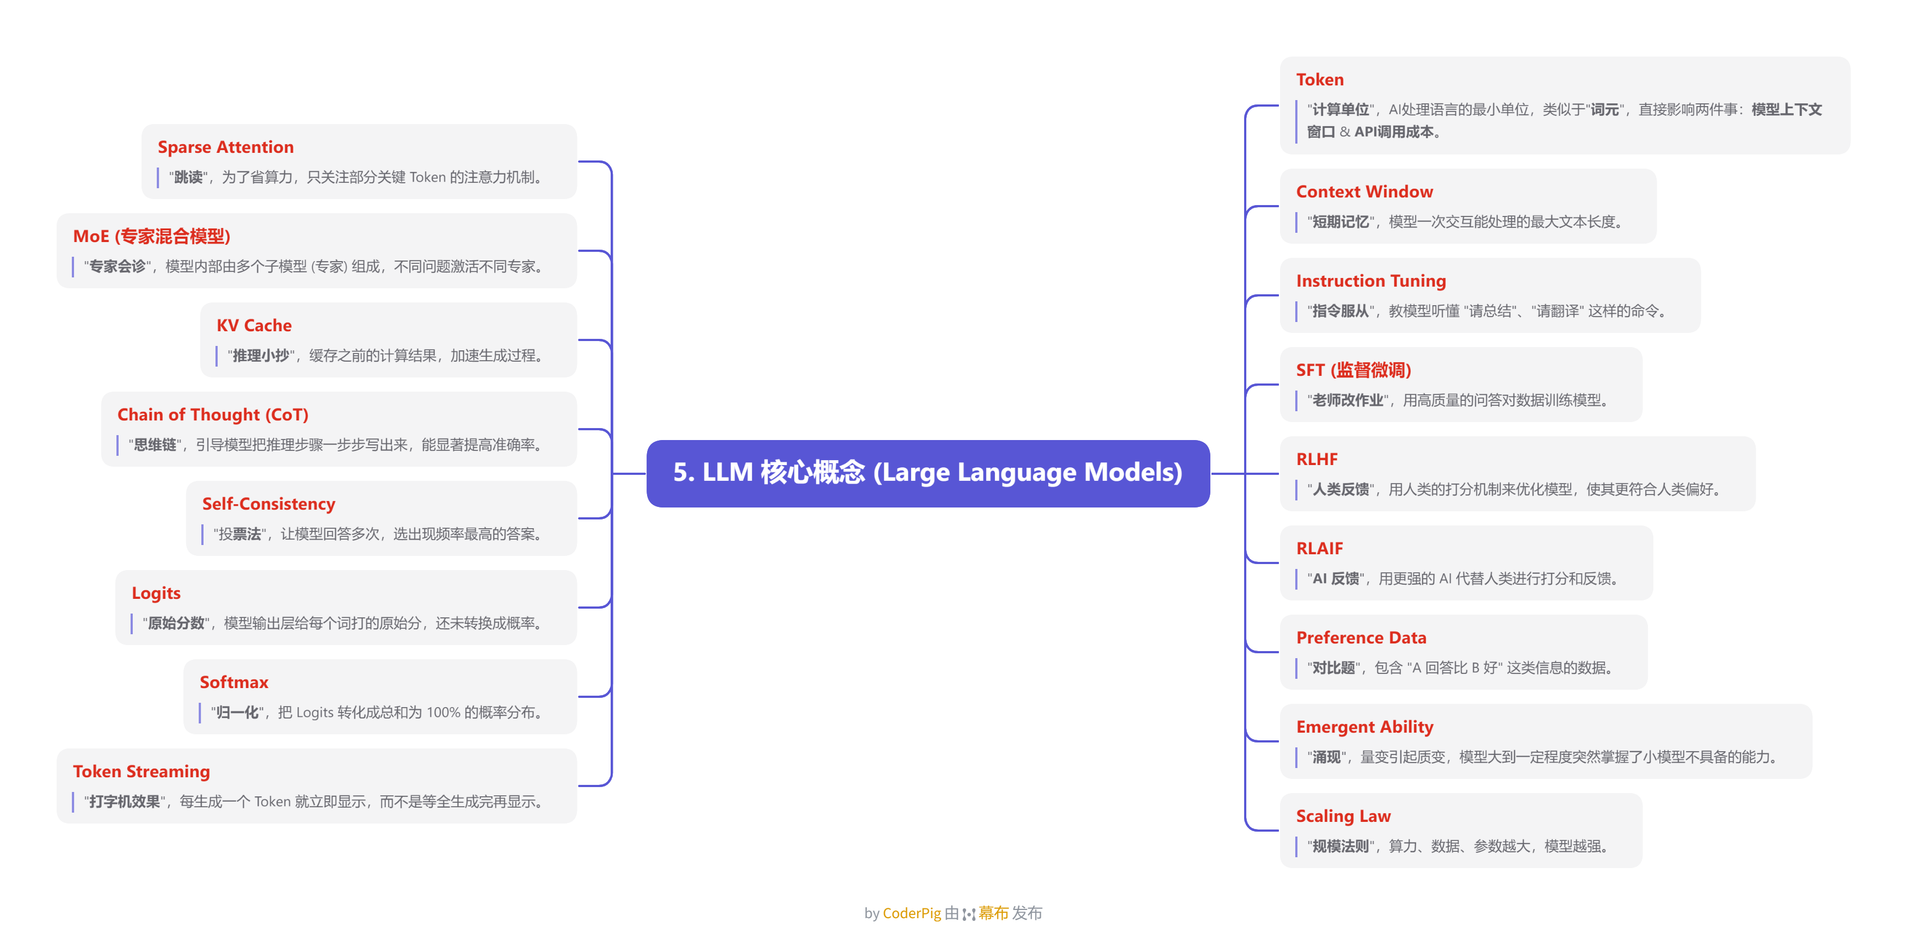The image size is (1907, 941).
Task: Select the Instruction Tuning node
Action: (1370, 281)
